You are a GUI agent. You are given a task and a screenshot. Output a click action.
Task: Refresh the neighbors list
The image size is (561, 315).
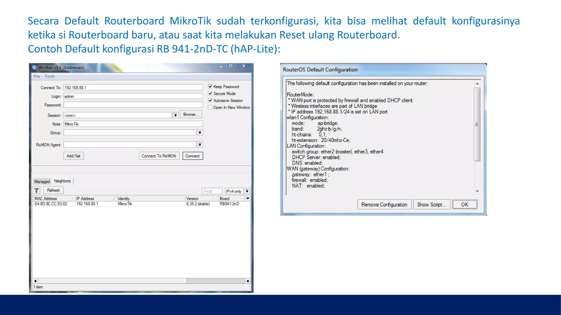53,190
